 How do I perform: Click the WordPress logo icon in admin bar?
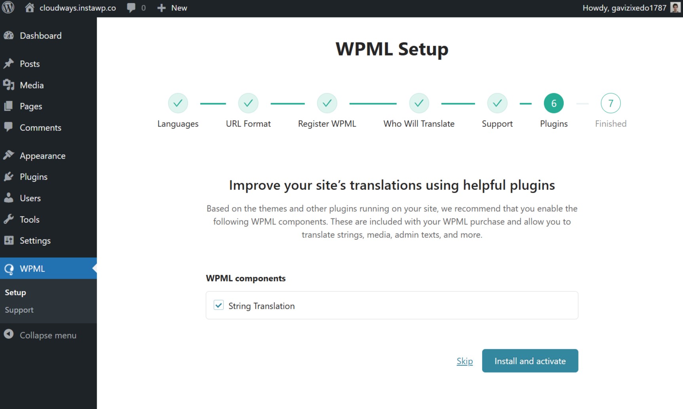coord(8,8)
